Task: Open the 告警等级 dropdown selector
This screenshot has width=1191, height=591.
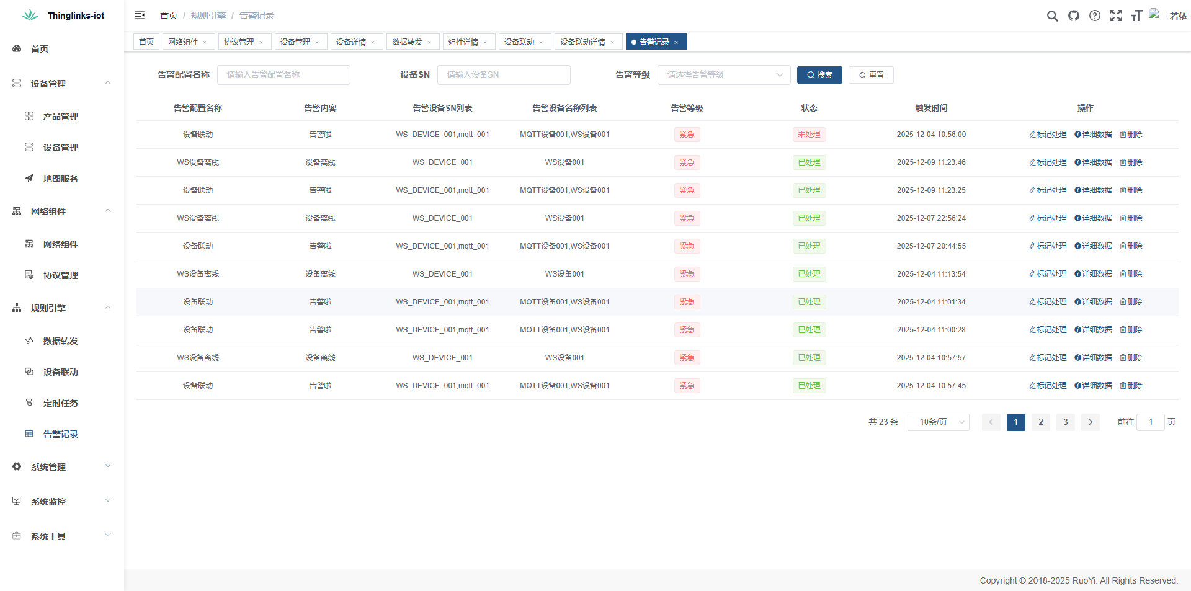Action: coord(723,75)
